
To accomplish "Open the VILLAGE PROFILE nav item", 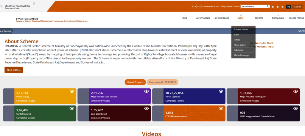I will pos(296,18).
